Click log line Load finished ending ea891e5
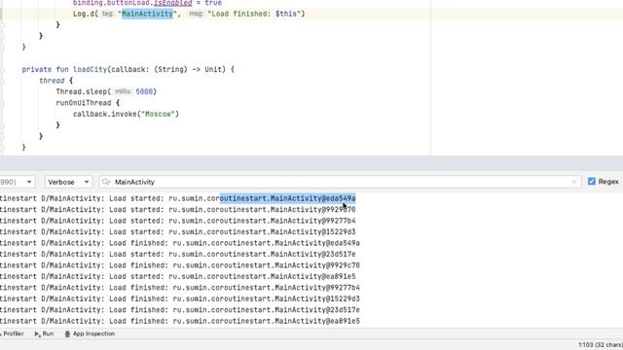The image size is (623, 350). [x=179, y=321]
